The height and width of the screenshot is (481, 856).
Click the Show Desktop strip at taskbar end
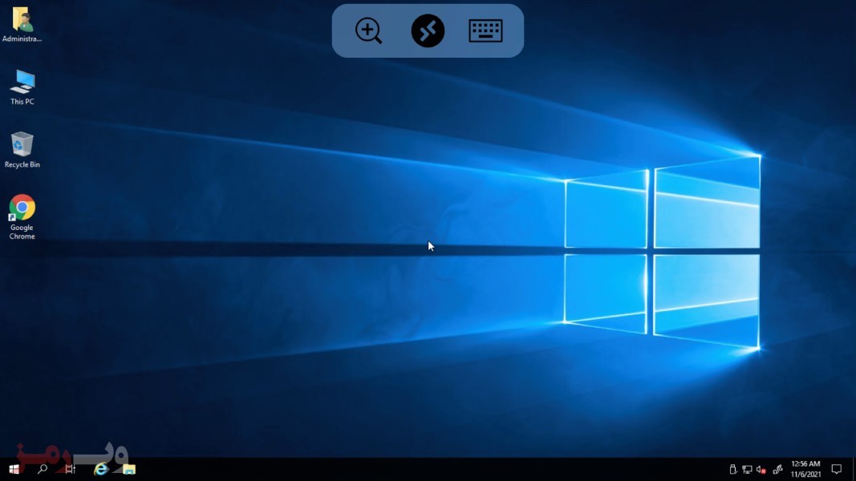click(854, 469)
